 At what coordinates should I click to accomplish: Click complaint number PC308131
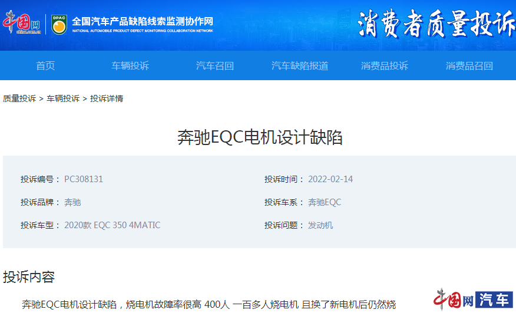click(x=84, y=179)
